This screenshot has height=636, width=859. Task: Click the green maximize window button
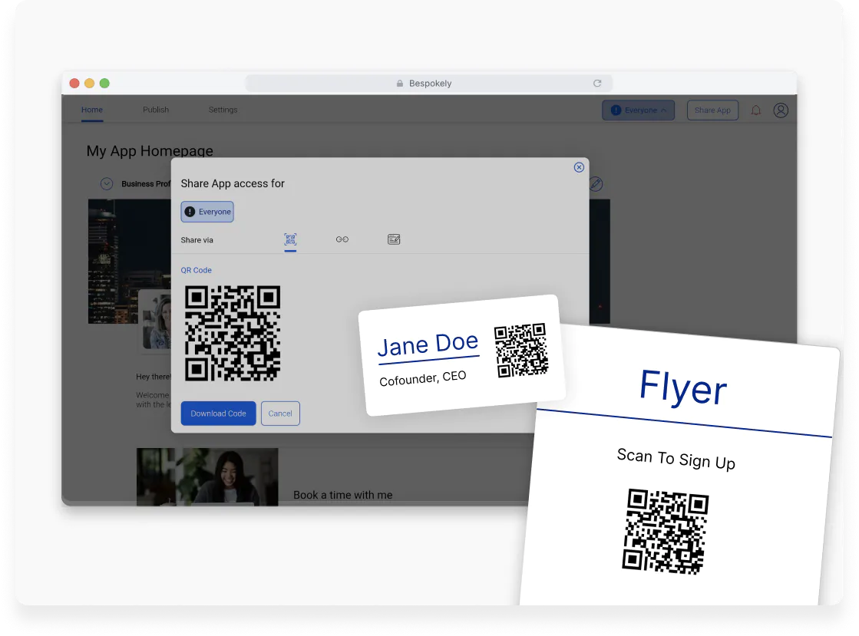coord(104,83)
